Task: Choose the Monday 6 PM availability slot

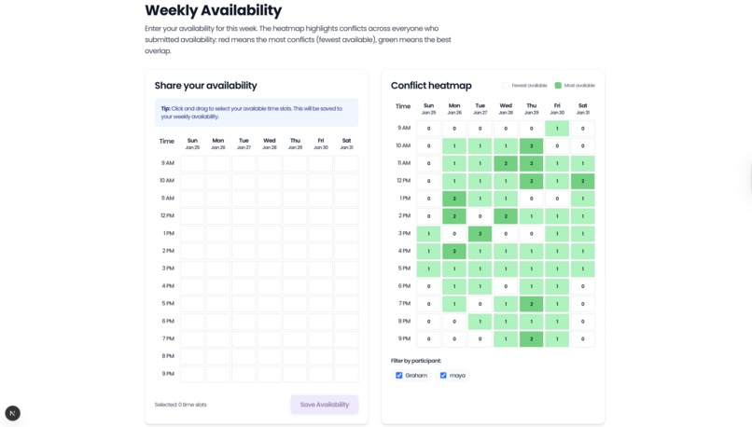Action: tap(218, 321)
